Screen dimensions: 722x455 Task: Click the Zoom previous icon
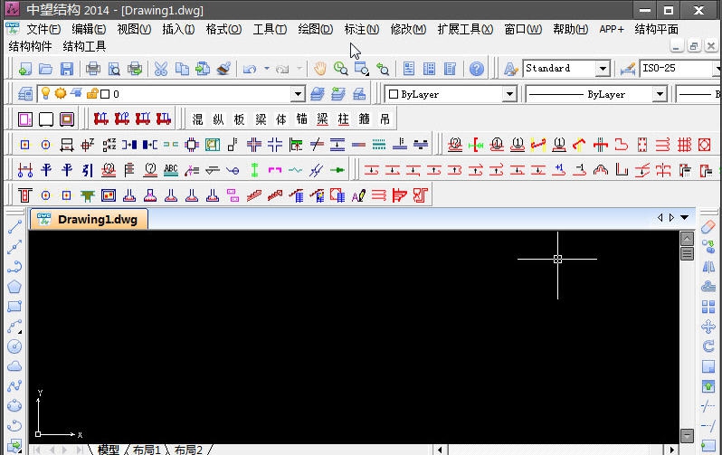pos(383,69)
